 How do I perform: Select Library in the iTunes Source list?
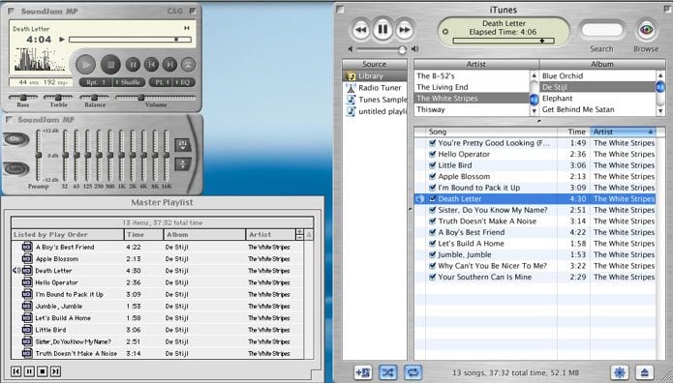coord(375,75)
